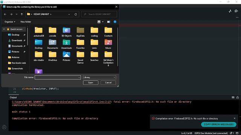Screen dimensions: 241x135
Task: Go up one folder level
Action: point(22,14)
